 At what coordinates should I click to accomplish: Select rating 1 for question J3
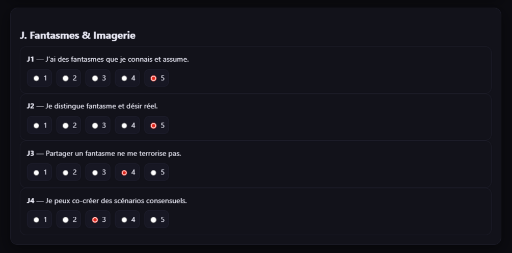pos(36,172)
